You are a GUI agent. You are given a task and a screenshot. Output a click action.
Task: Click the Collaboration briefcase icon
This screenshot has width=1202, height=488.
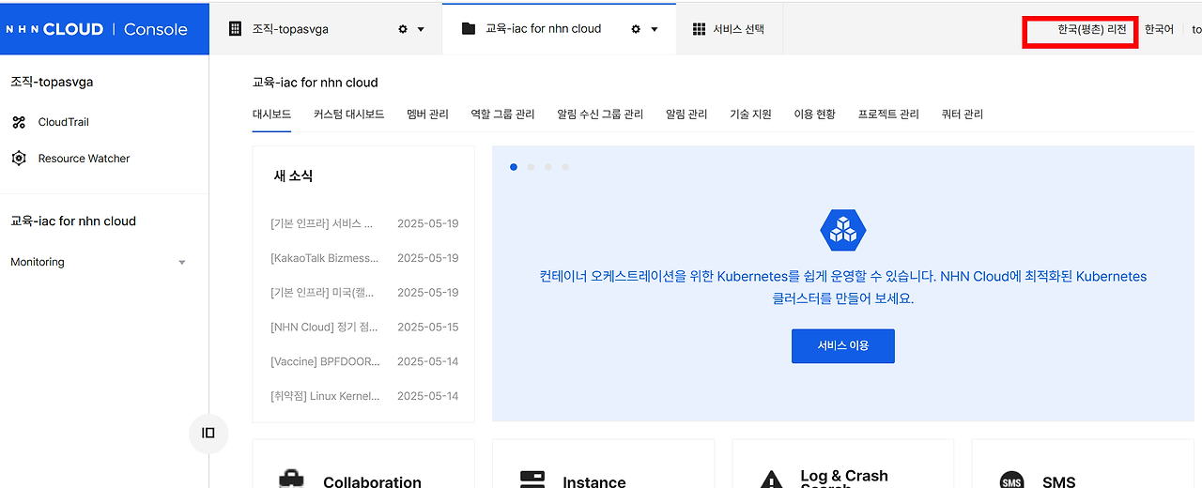[x=291, y=480]
